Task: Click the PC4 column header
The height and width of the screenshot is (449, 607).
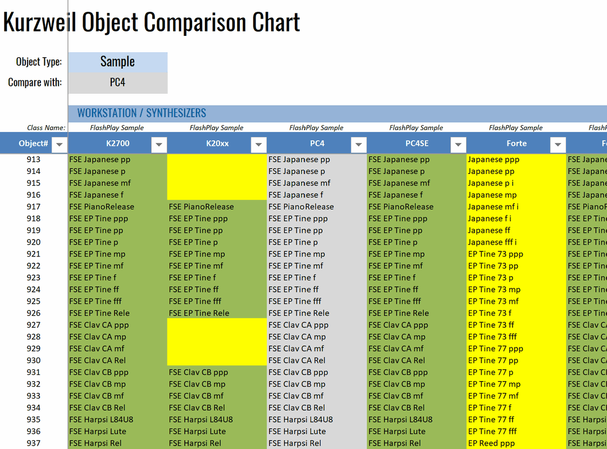Action: [317, 143]
